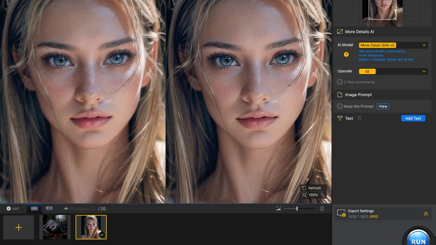The width and height of the screenshot is (436, 245).
Task: Click the Image Prompt document icon
Action: click(x=340, y=95)
